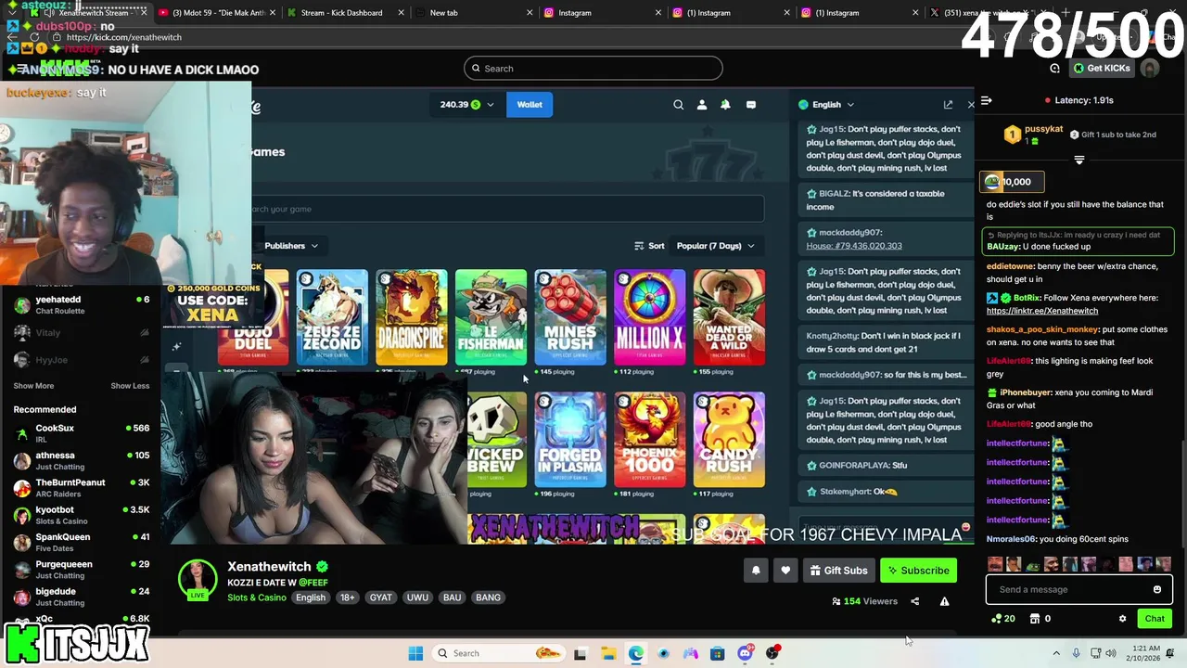Image resolution: width=1187 pixels, height=668 pixels.
Task: Click the Windows taskbar Search box
Action: click(x=498, y=653)
